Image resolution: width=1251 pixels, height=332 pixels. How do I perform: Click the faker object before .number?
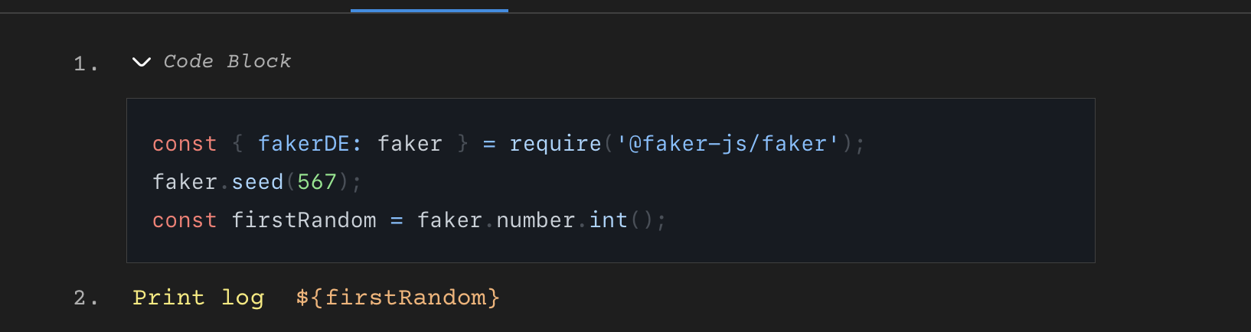[449, 220]
